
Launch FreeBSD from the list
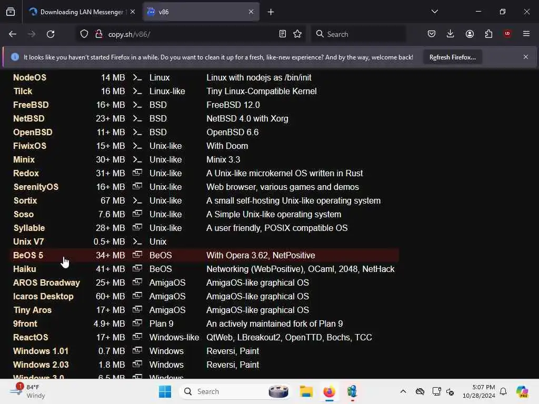tap(31, 105)
